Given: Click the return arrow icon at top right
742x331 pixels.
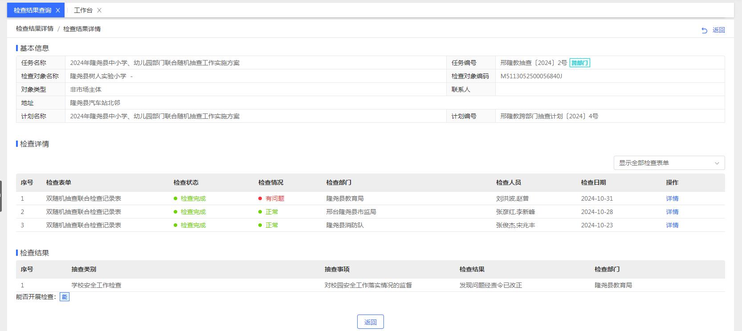Looking at the screenshot, I should tap(704, 30).
